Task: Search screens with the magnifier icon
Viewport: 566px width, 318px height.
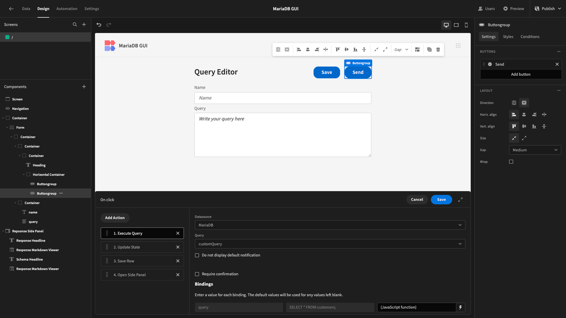Action: (x=75, y=24)
